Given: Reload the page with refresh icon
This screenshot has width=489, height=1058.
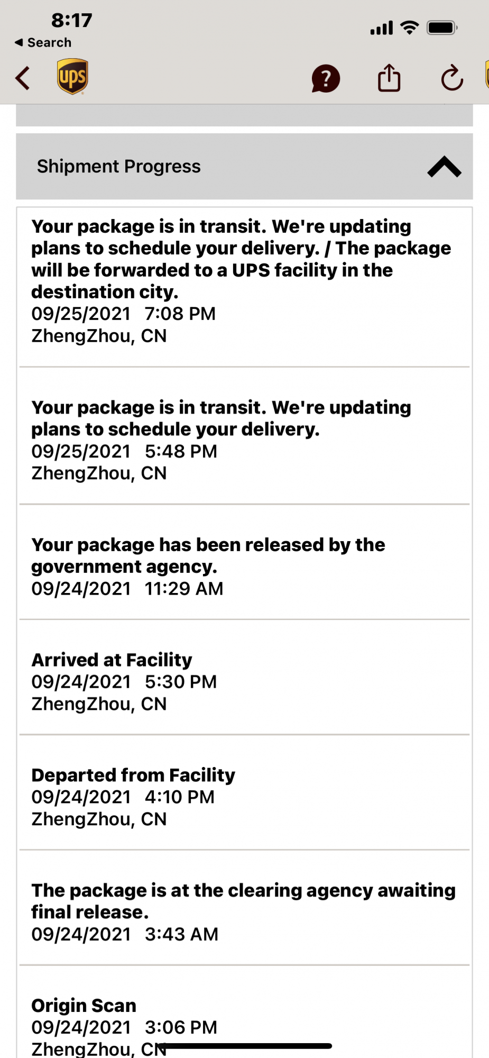Looking at the screenshot, I should point(452,78).
